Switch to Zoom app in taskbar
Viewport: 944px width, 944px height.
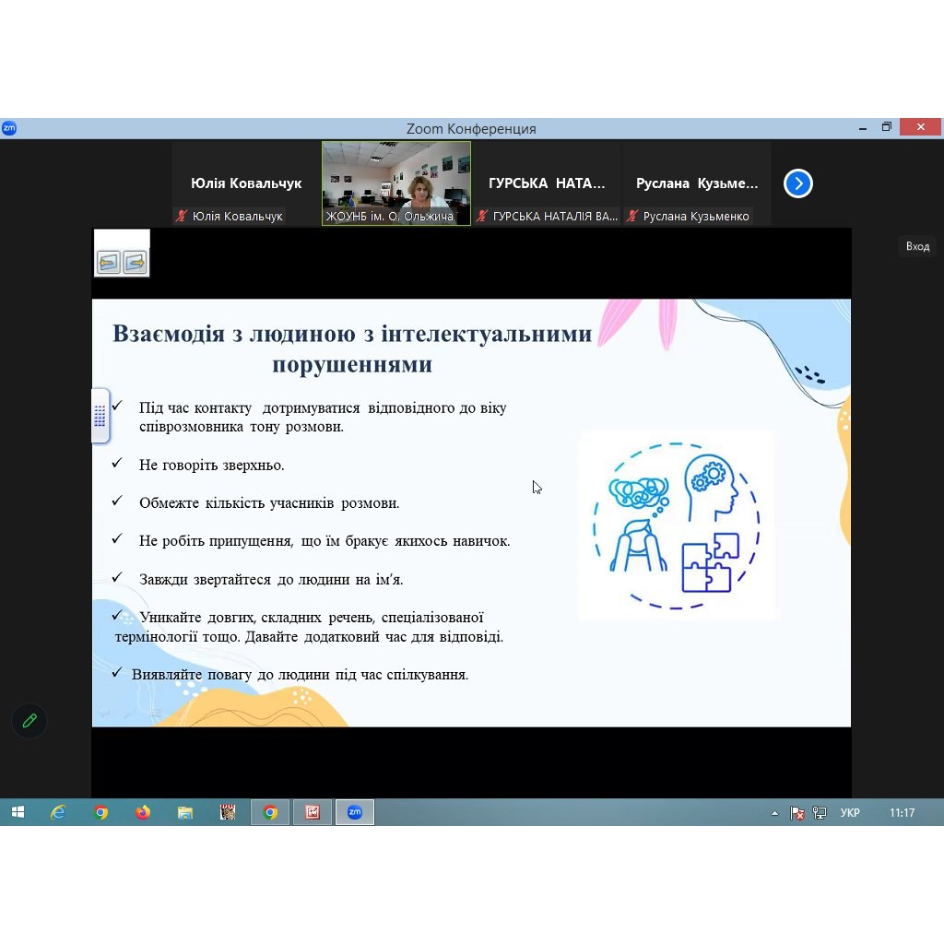[355, 812]
